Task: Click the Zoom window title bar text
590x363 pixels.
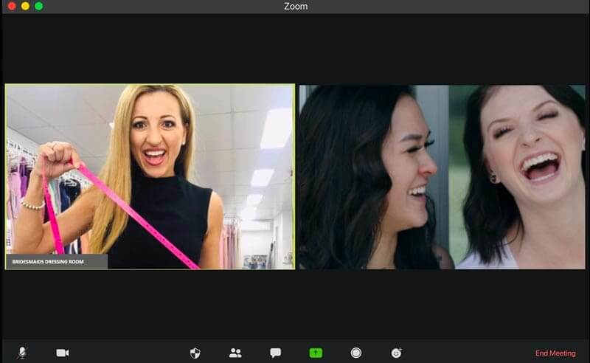Action: [x=296, y=7]
